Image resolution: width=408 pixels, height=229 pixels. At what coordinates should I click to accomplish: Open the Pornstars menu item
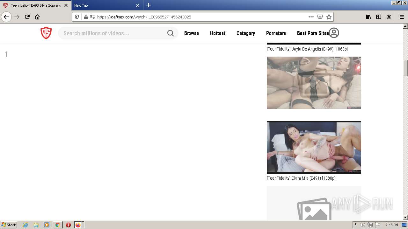pos(276,33)
